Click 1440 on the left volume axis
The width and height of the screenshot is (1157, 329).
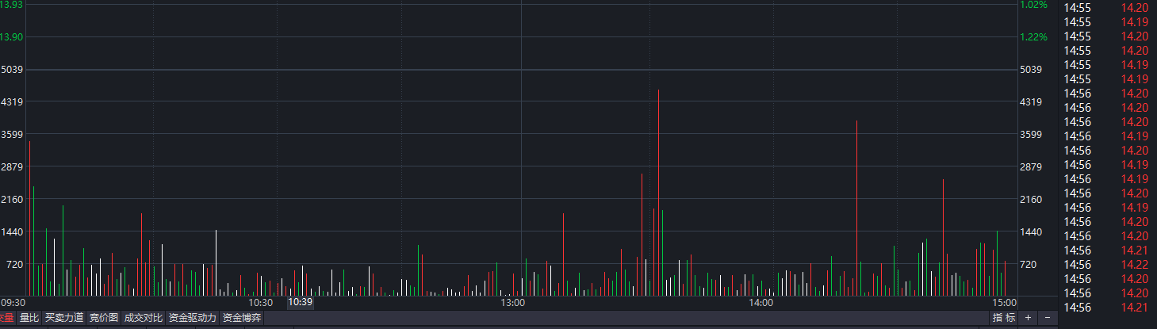click(x=12, y=232)
